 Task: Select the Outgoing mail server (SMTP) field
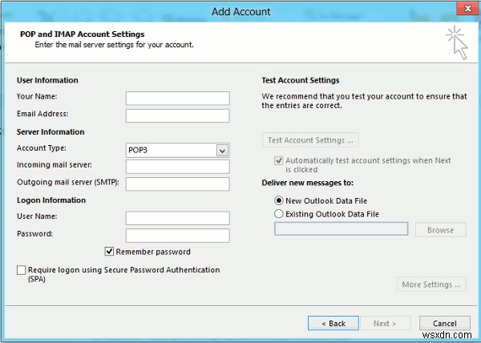point(177,184)
